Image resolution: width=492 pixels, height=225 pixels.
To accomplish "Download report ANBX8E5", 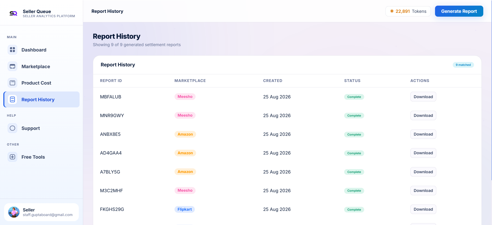I will pyautogui.click(x=423, y=134).
